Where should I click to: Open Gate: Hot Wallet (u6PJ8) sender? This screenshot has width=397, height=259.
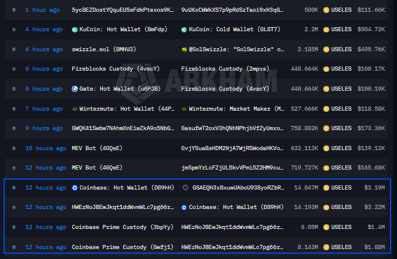coord(120,89)
